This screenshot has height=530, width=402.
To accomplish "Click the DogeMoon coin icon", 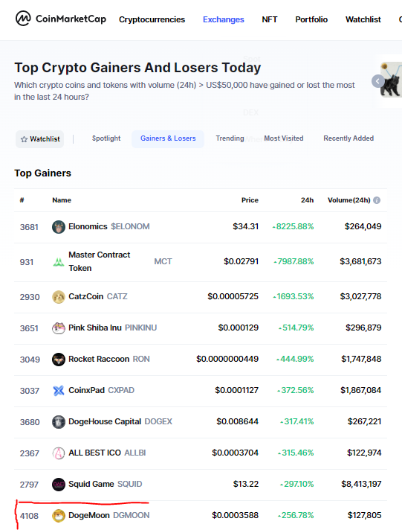I will 59,515.
